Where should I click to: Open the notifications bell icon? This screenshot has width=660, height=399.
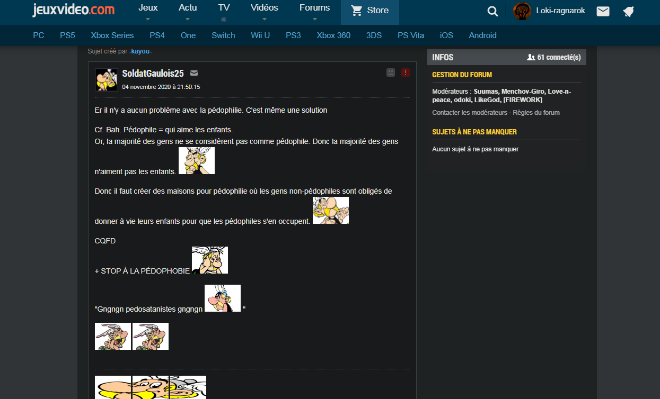[x=629, y=11]
